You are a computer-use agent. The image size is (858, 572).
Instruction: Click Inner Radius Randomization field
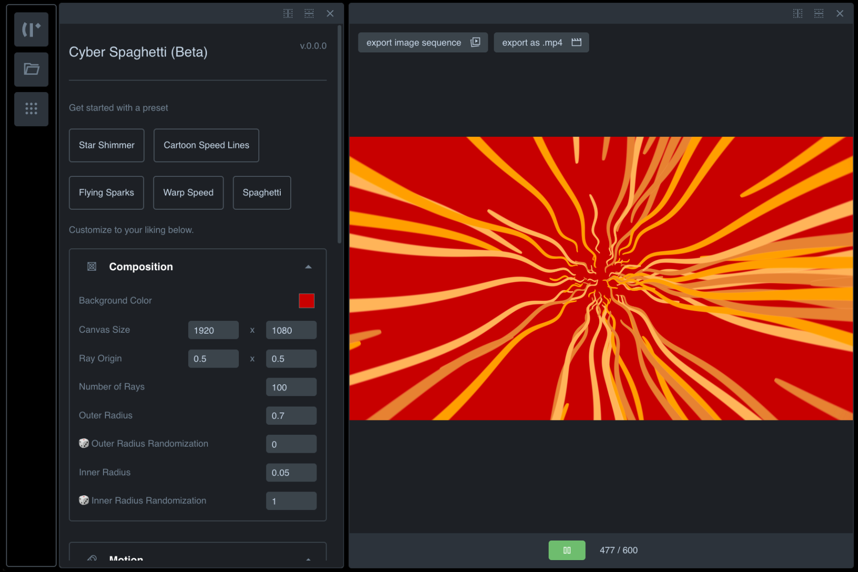click(291, 501)
